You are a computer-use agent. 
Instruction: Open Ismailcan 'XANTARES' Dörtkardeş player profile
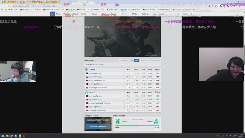coord(100,103)
